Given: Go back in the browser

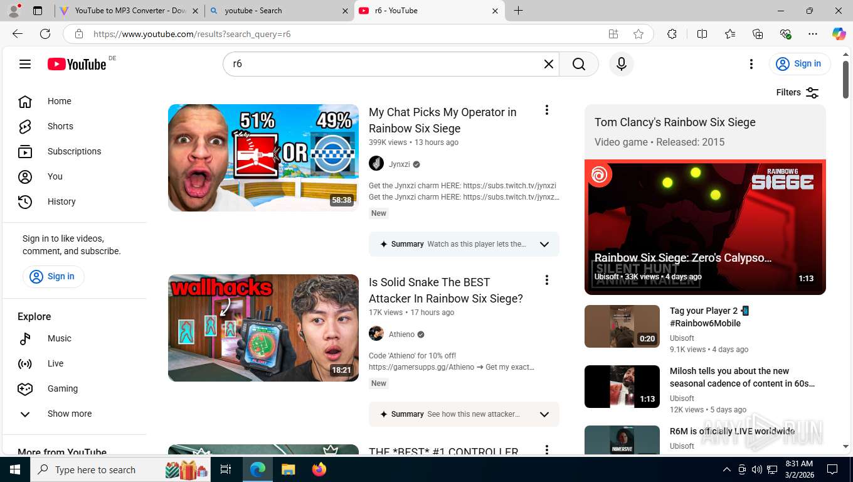Looking at the screenshot, I should coord(18,34).
